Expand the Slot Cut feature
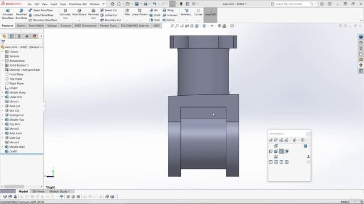Image resolution: width=364 pixels, height=204 pixels. coord(2,110)
